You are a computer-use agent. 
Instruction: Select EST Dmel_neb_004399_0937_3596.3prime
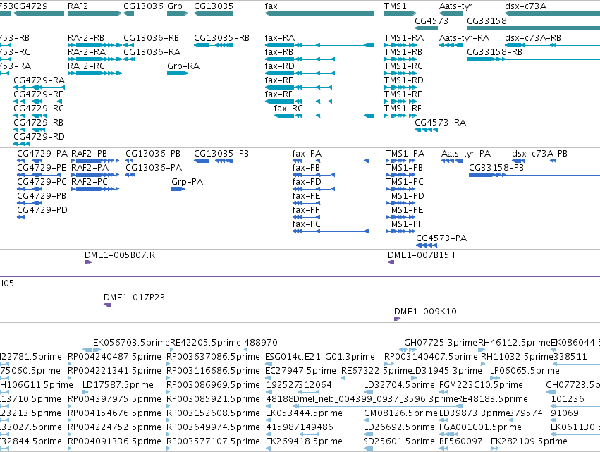tap(378, 406)
